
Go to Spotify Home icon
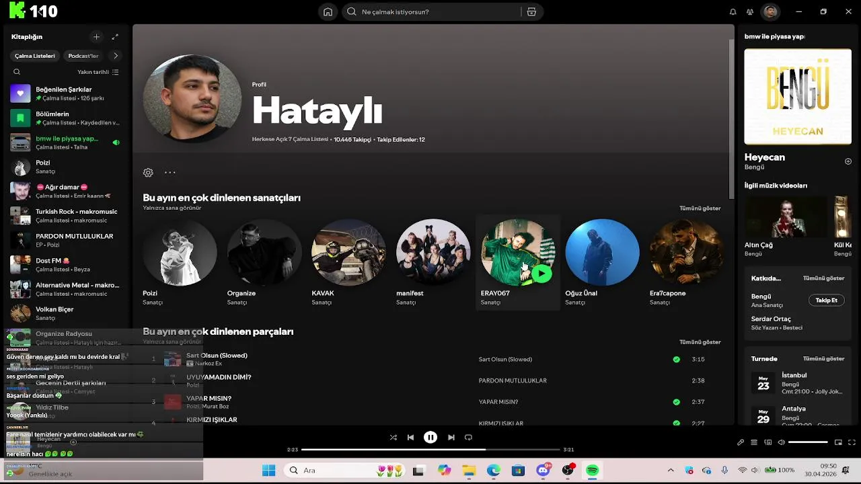328,11
